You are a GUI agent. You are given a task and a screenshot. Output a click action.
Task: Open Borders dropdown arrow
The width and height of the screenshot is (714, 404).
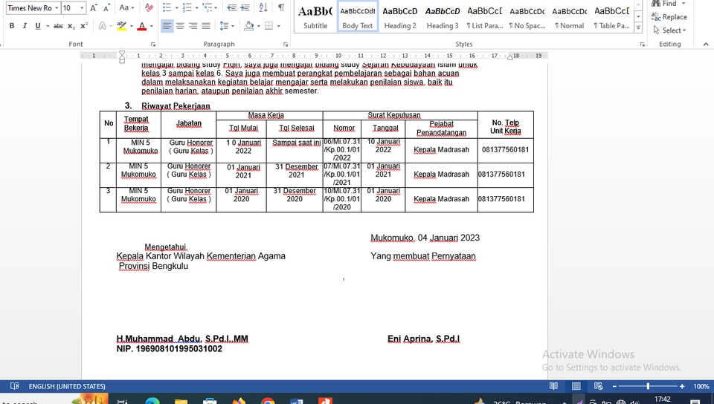[x=278, y=26]
